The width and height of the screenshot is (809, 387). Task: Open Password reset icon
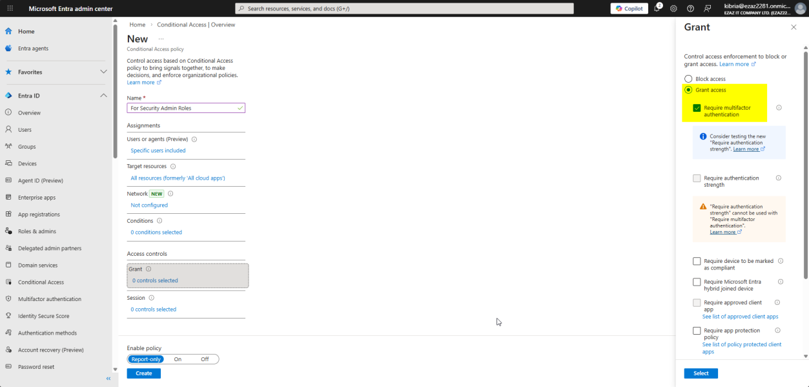tap(8, 367)
